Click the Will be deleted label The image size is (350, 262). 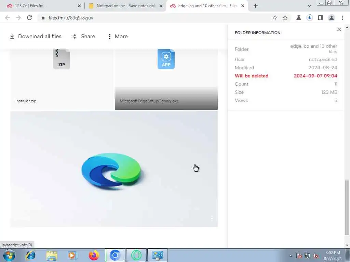point(252,76)
